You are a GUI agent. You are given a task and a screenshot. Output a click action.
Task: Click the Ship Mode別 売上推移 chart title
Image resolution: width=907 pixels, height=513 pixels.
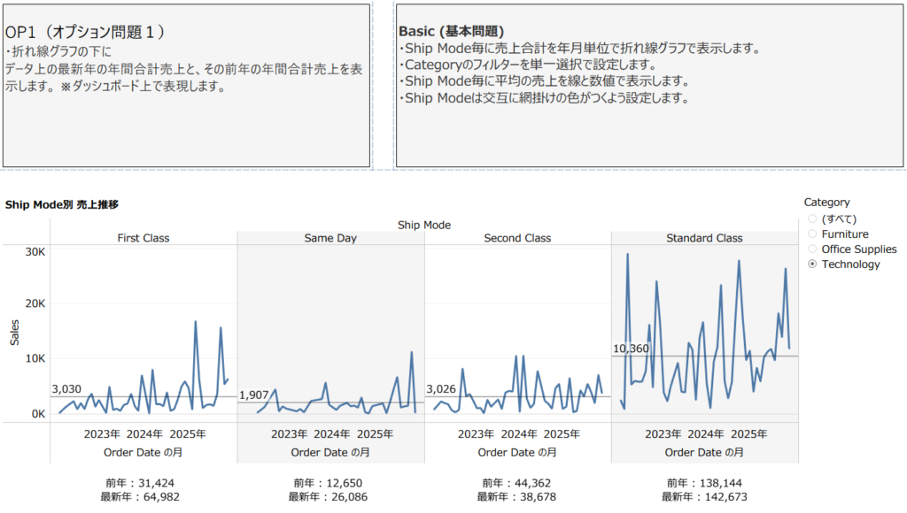point(62,204)
